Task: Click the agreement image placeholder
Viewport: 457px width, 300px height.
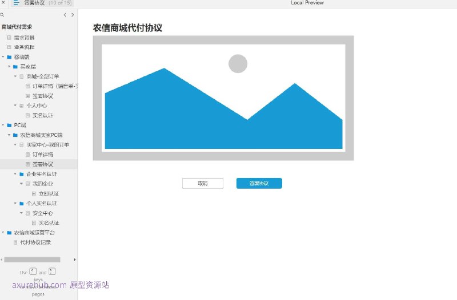Action: click(223, 98)
